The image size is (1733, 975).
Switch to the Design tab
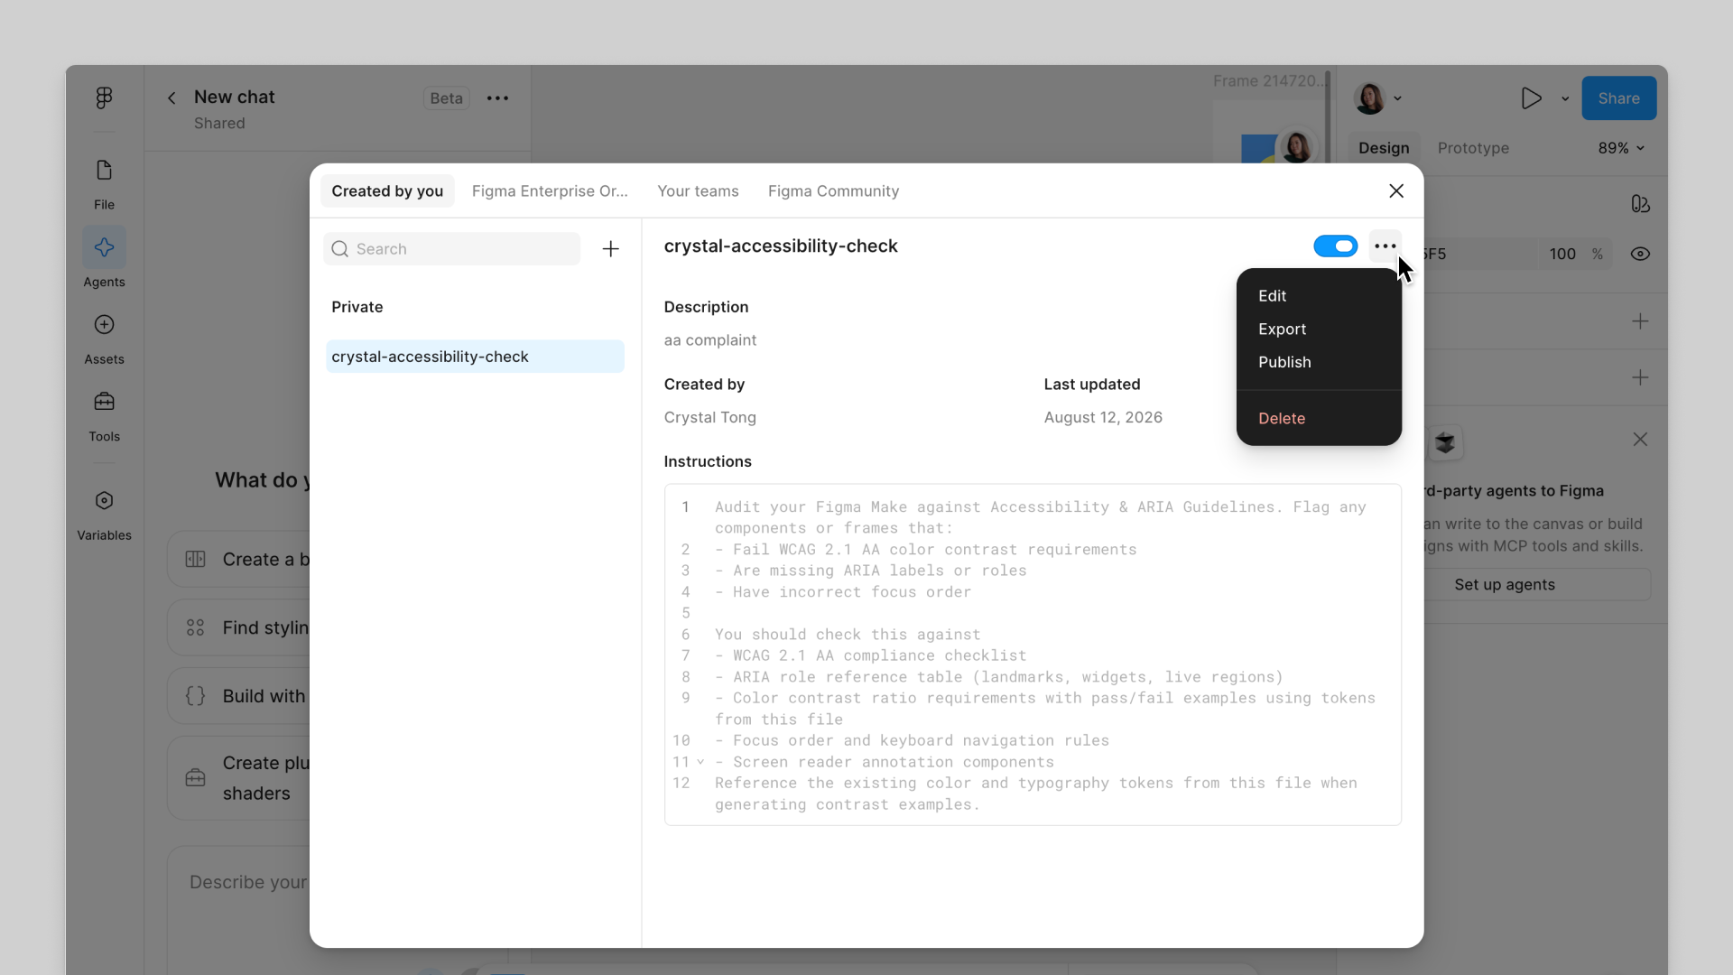pyautogui.click(x=1384, y=148)
